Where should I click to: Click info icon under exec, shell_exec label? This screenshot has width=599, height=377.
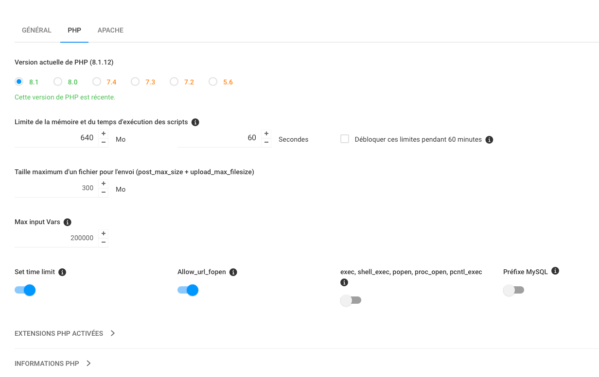[344, 282]
